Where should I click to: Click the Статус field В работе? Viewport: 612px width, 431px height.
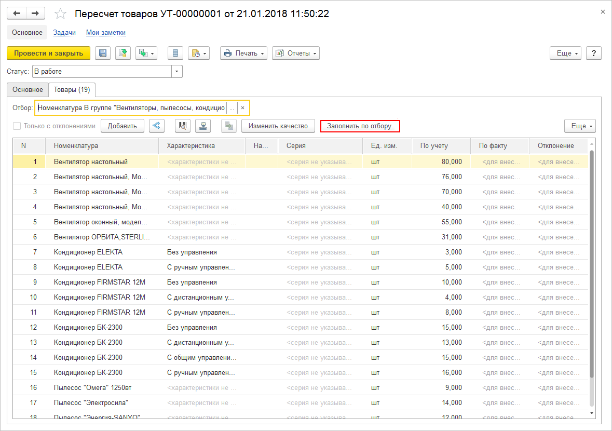point(102,72)
